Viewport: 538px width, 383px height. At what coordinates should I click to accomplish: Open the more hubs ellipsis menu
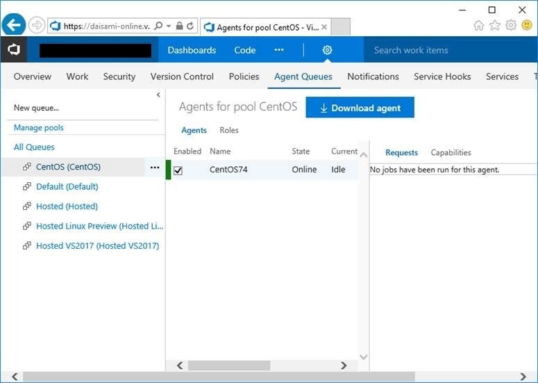tap(279, 50)
